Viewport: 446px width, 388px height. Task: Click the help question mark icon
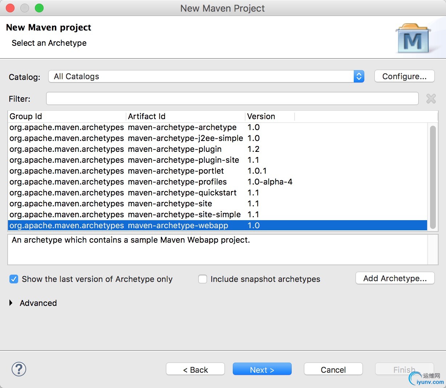point(19,369)
